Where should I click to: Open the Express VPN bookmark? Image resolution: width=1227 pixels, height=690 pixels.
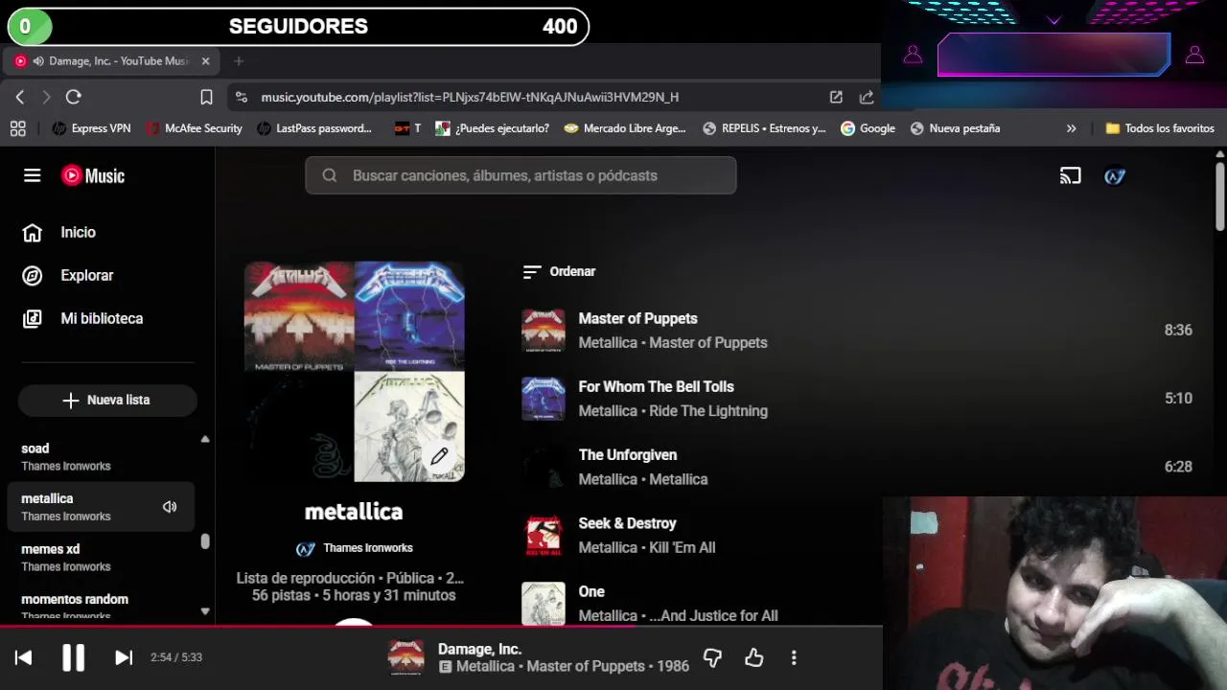(x=91, y=128)
